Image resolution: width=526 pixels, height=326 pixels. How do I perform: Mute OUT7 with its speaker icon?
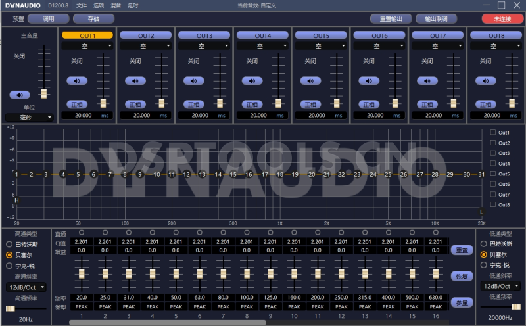pyautogui.click(x=427, y=81)
